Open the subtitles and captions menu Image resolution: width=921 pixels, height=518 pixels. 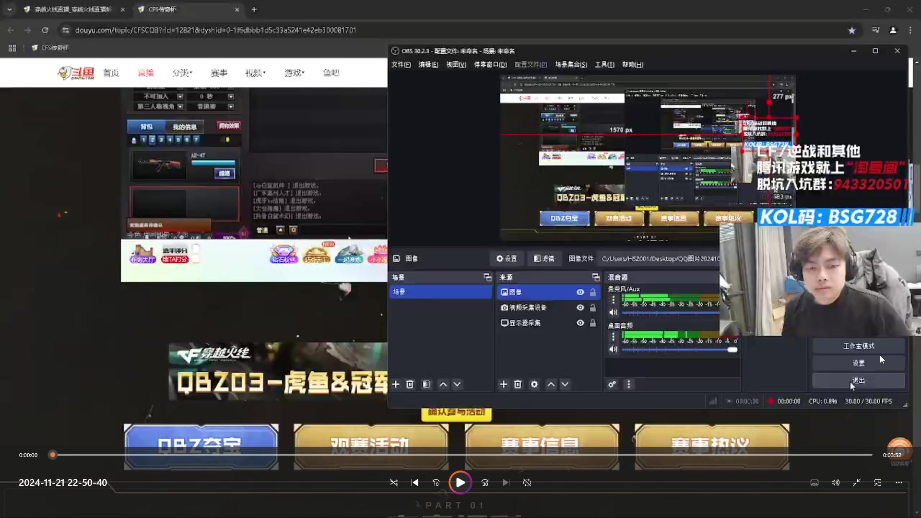click(815, 483)
